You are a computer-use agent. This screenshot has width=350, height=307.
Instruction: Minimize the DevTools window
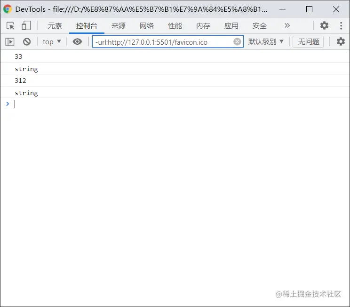tap(282, 9)
